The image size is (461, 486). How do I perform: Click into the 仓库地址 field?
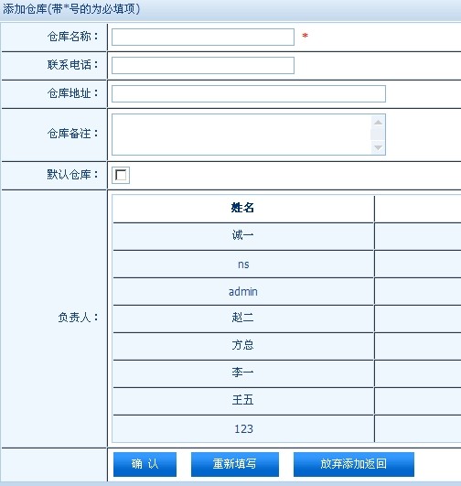(249, 93)
